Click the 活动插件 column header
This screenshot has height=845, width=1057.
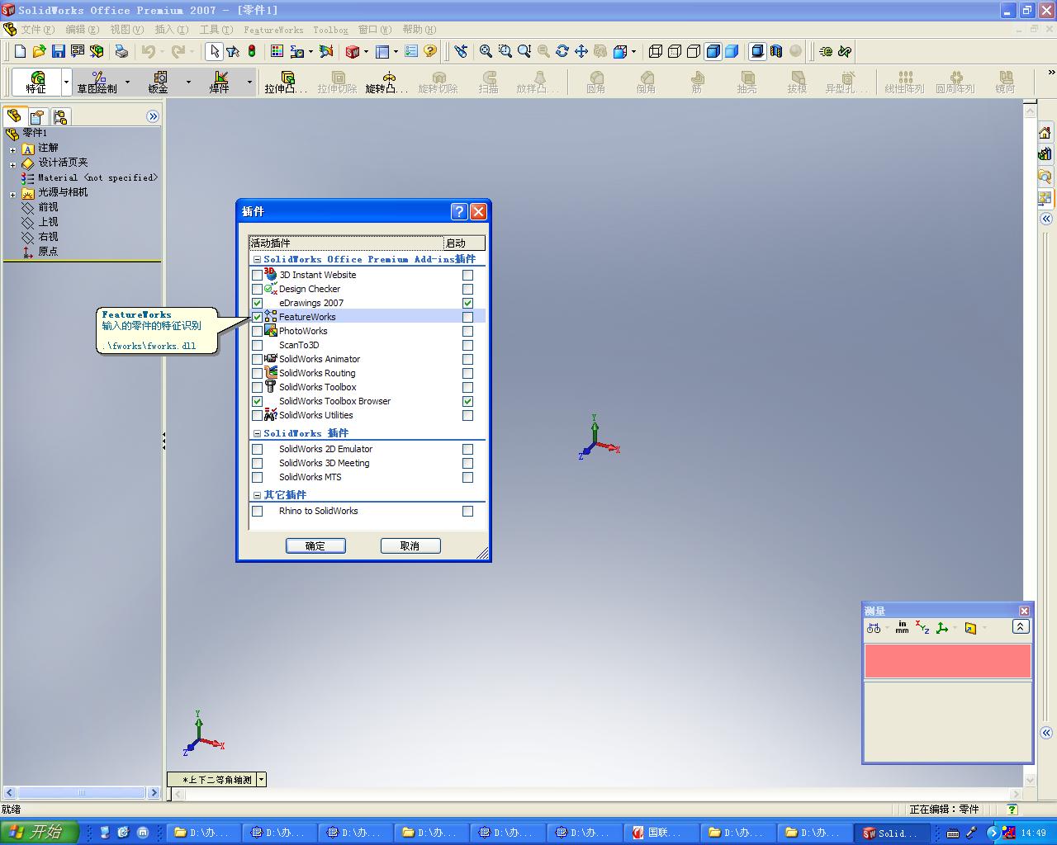[346, 243]
